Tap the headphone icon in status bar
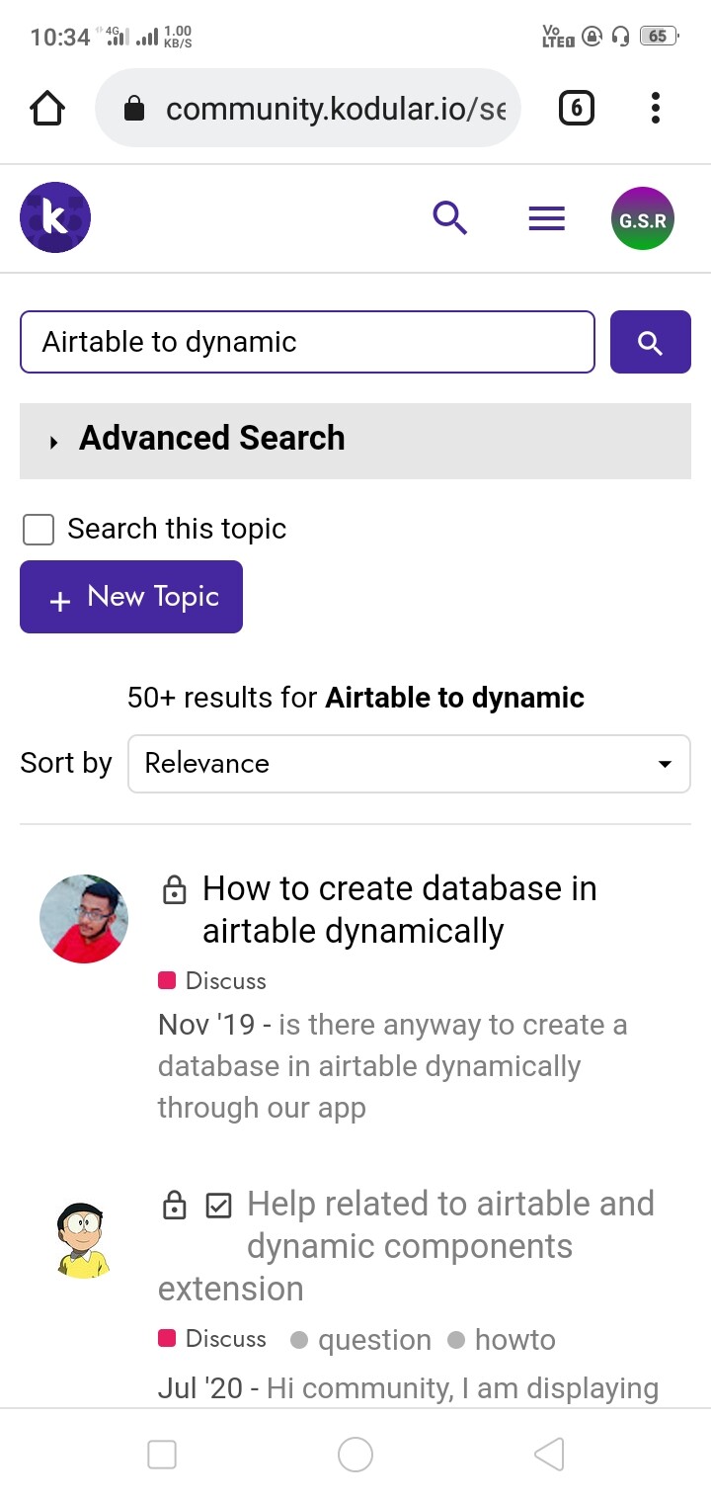Screen dimensions: 711x1502 [620, 37]
